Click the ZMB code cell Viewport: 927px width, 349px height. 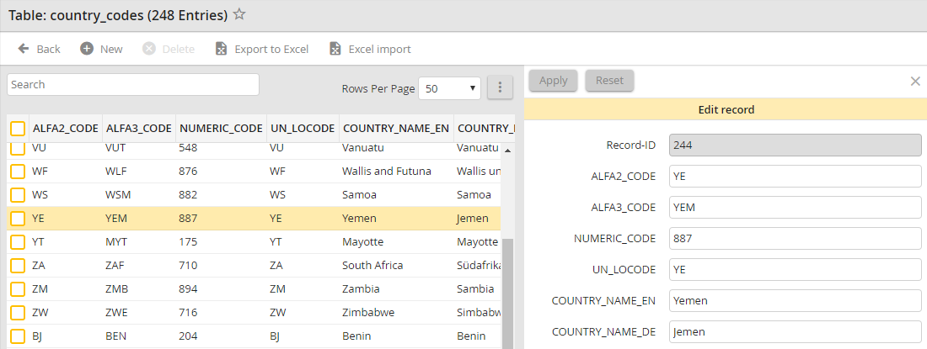click(117, 289)
